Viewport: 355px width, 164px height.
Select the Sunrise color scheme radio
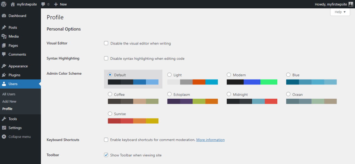click(x=110, y=113)
